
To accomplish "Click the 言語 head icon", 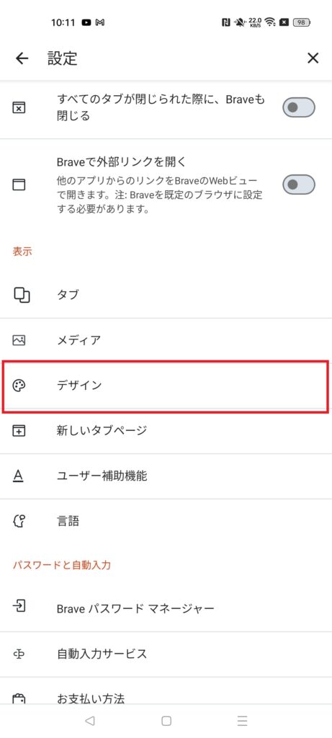I will coord(19,521).
